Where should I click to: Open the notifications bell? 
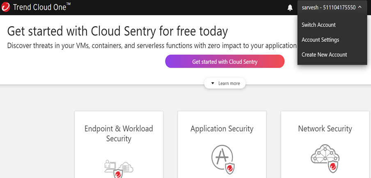click(x=290, y=8)
